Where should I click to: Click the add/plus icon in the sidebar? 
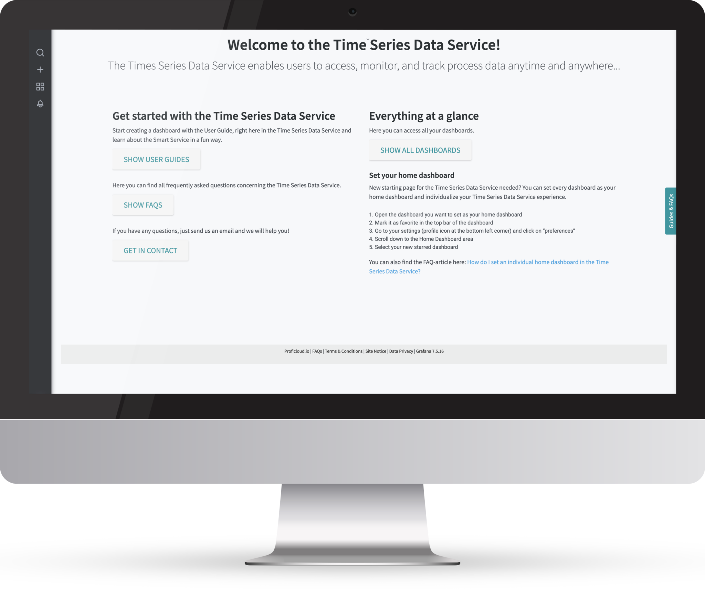coord(40,70)
